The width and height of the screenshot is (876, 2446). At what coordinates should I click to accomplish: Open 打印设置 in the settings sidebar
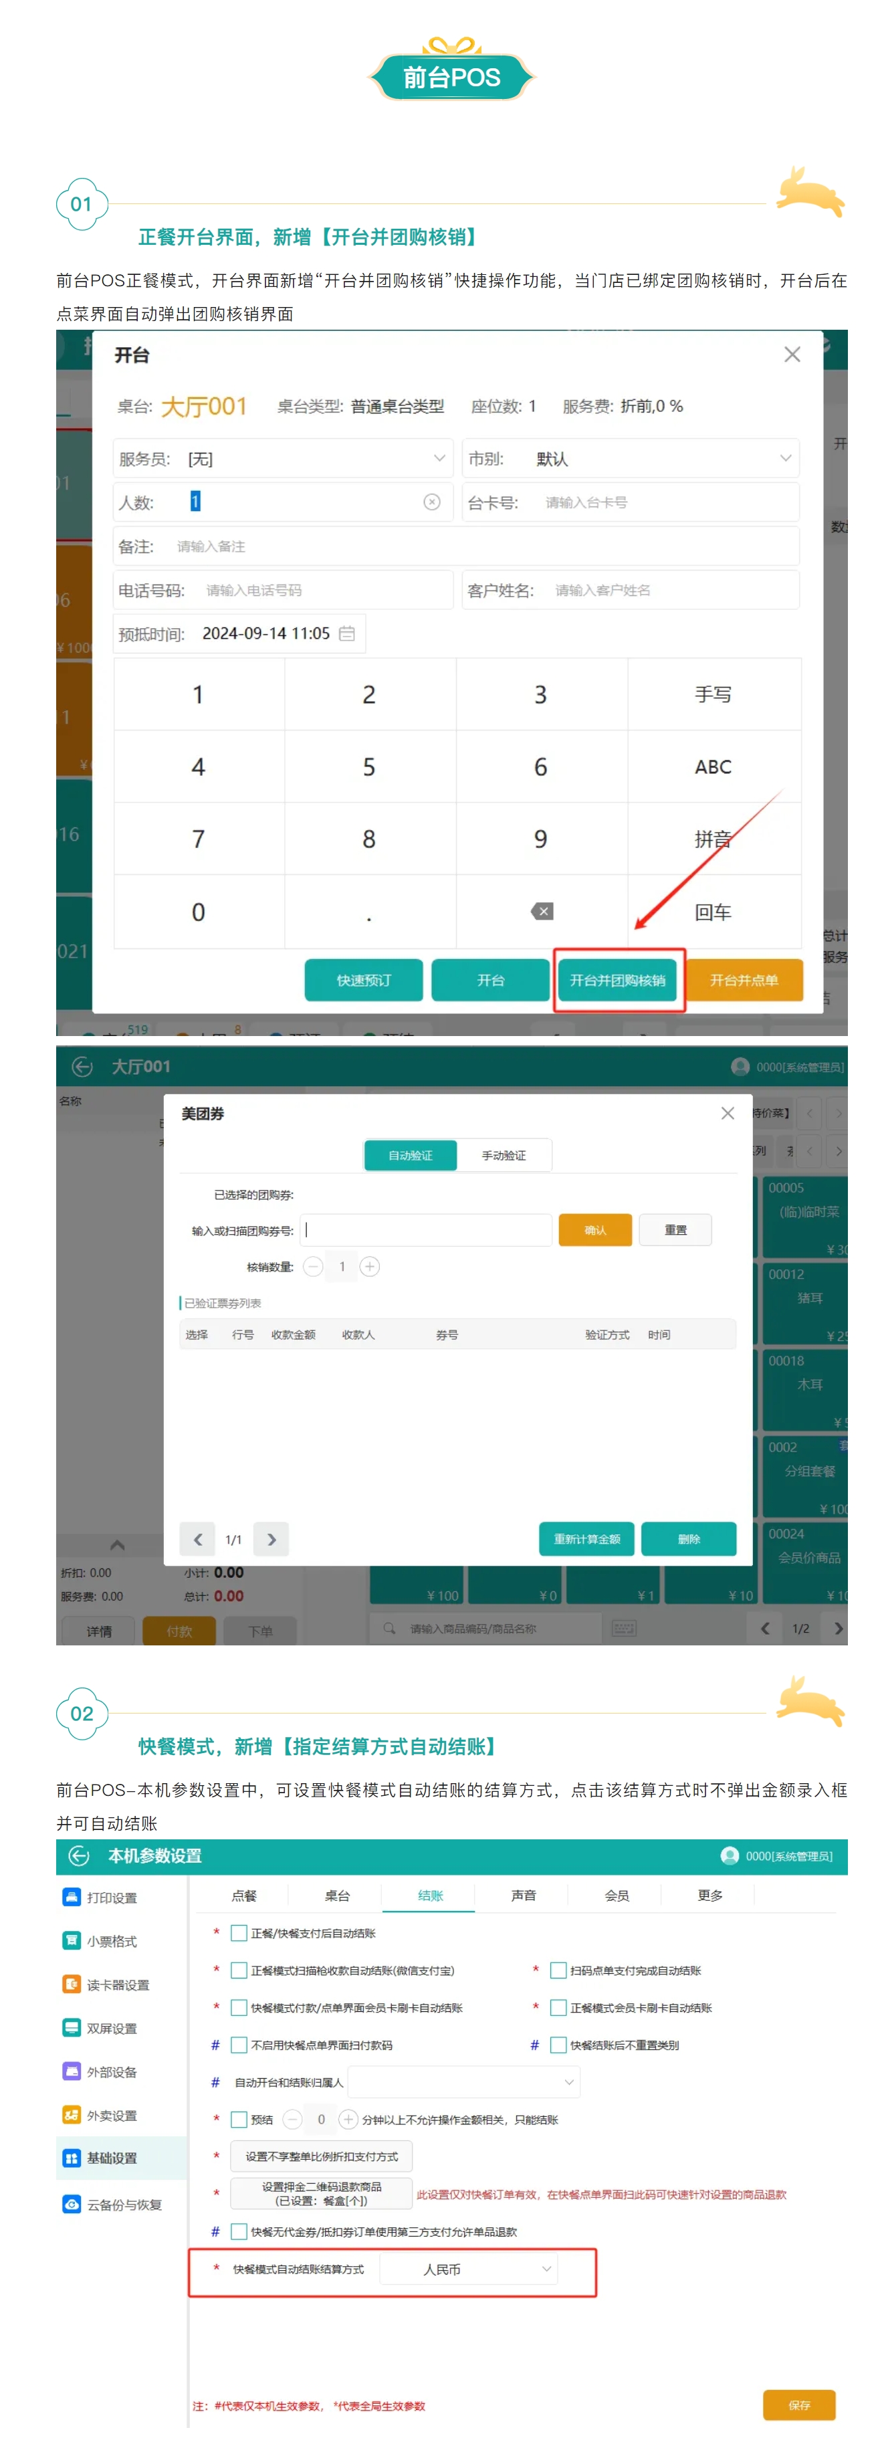pyautogui.click(x=111, y=1897)
